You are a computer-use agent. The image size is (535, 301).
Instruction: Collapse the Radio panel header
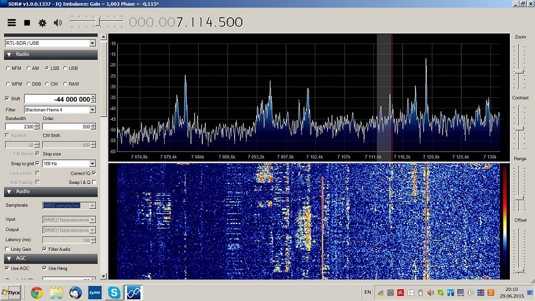pyautogui.click(x=51, y=54)
